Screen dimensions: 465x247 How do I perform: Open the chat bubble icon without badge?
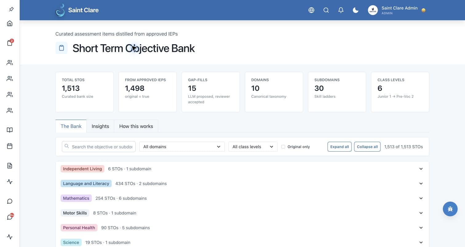[x=10, y=201]
